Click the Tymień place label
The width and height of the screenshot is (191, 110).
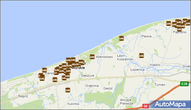[x=160, y=85]
